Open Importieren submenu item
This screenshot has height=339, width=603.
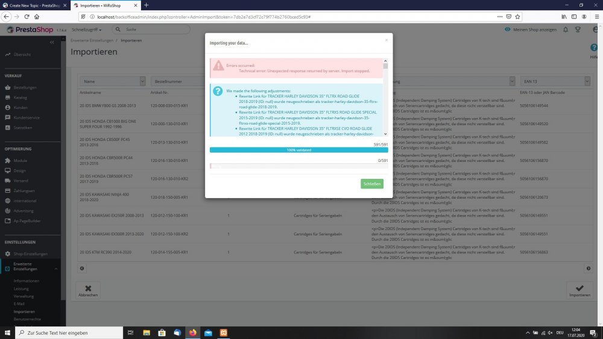tap(24, 311)
